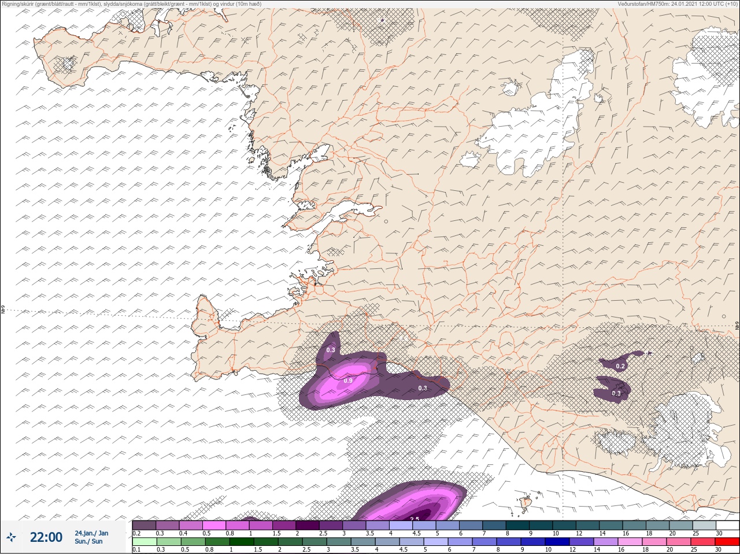The image size is (740, 554).
Task: Click the 22:00 forecast time display
Action: point(46,537)
